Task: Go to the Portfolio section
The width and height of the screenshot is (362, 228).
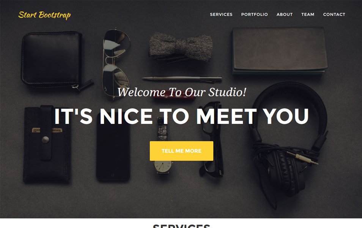Action: point(254,14)
